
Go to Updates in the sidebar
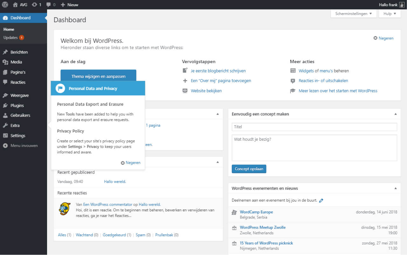(x=11, y=37)
